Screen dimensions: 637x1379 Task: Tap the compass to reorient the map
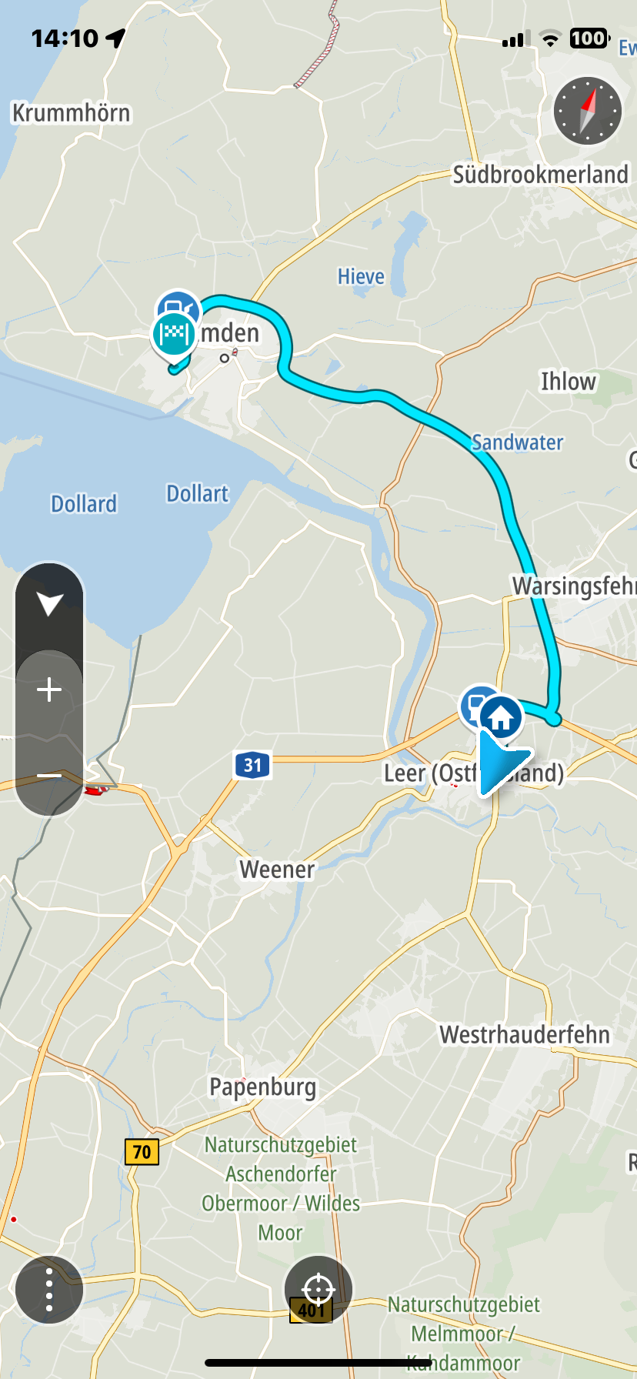pos(588,111)
